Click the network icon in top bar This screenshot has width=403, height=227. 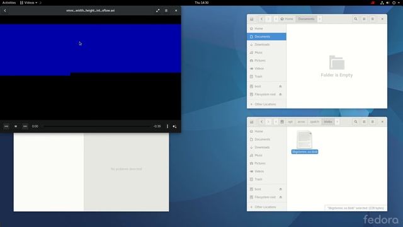tap(382, 3)
